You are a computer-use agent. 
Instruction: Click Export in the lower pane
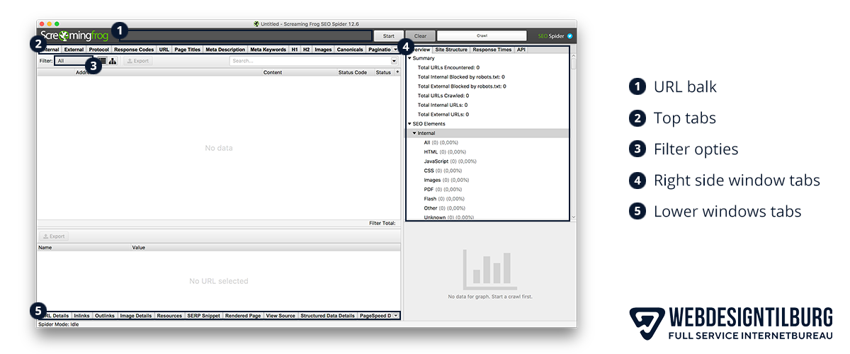(x=54, y=236)
